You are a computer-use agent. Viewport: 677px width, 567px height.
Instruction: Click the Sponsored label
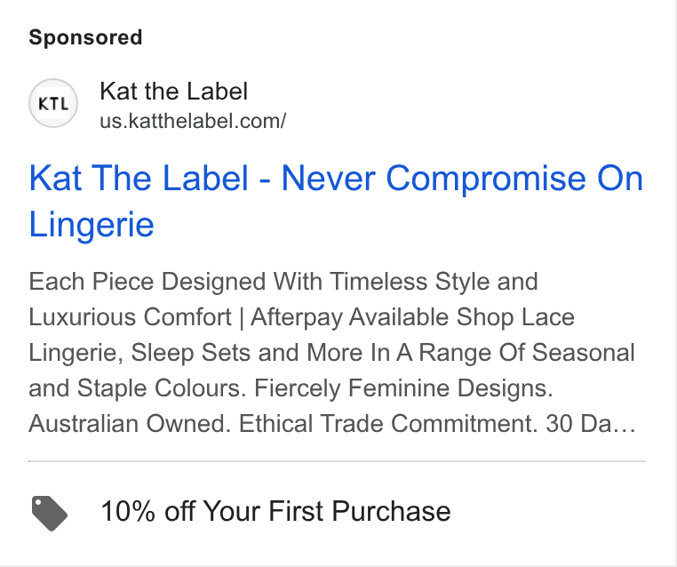pos(85,37)
